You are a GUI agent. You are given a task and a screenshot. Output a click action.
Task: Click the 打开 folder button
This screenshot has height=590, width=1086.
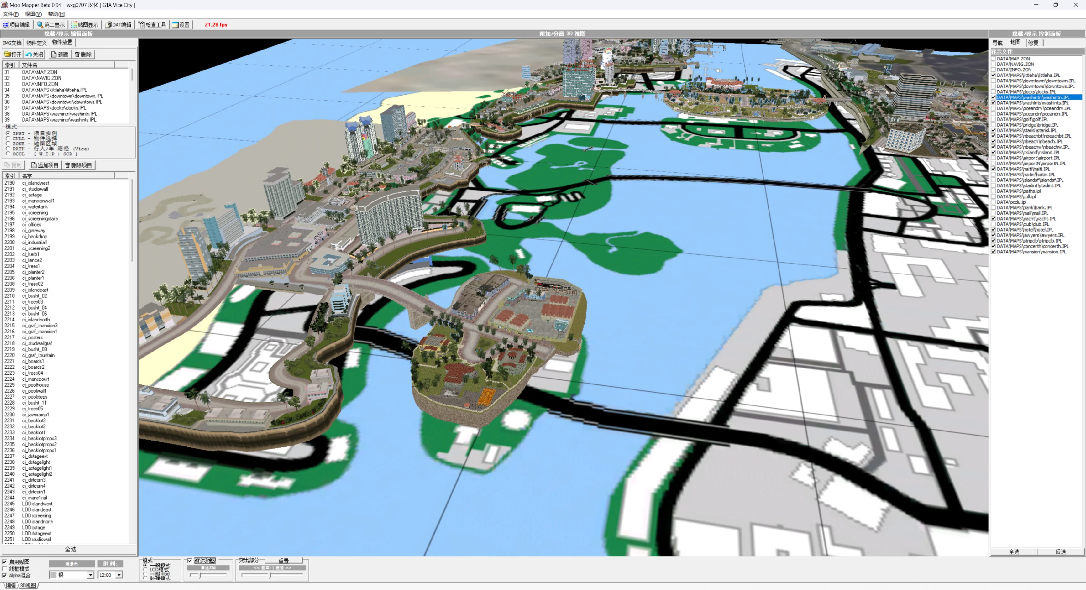pos(13,55)
